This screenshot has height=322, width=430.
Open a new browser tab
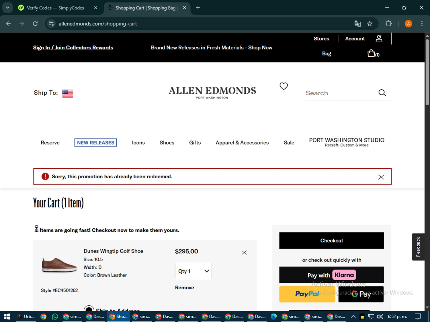(198, 8)
